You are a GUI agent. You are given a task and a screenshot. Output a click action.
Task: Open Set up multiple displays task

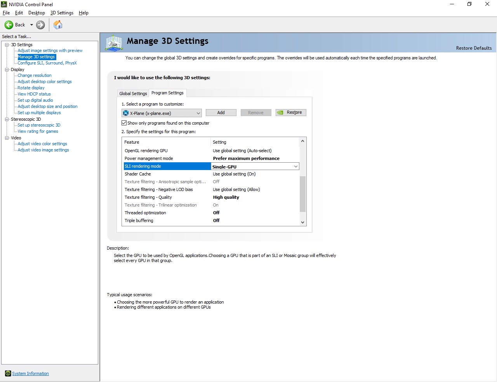click(39, 113)
